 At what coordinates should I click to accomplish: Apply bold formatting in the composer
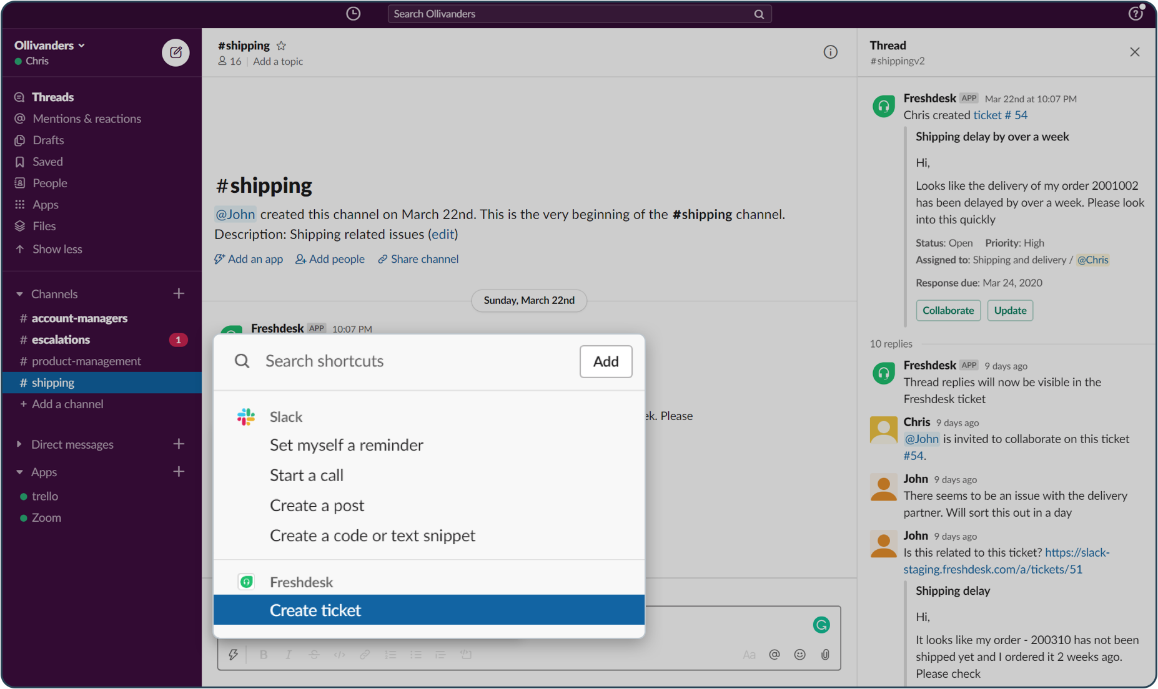(x=263, y=654)
